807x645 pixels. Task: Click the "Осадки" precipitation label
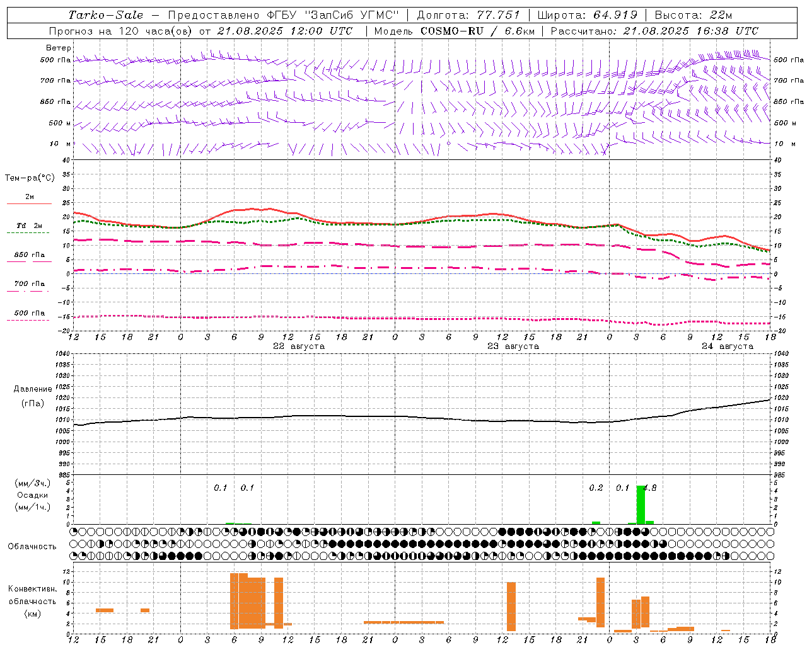pos(32,495)
